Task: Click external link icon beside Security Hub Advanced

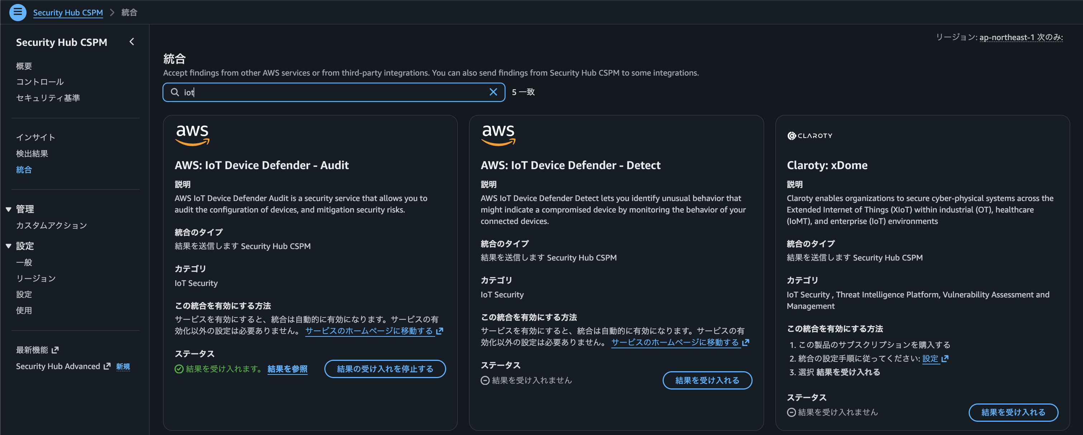Action: pos(107,366)
